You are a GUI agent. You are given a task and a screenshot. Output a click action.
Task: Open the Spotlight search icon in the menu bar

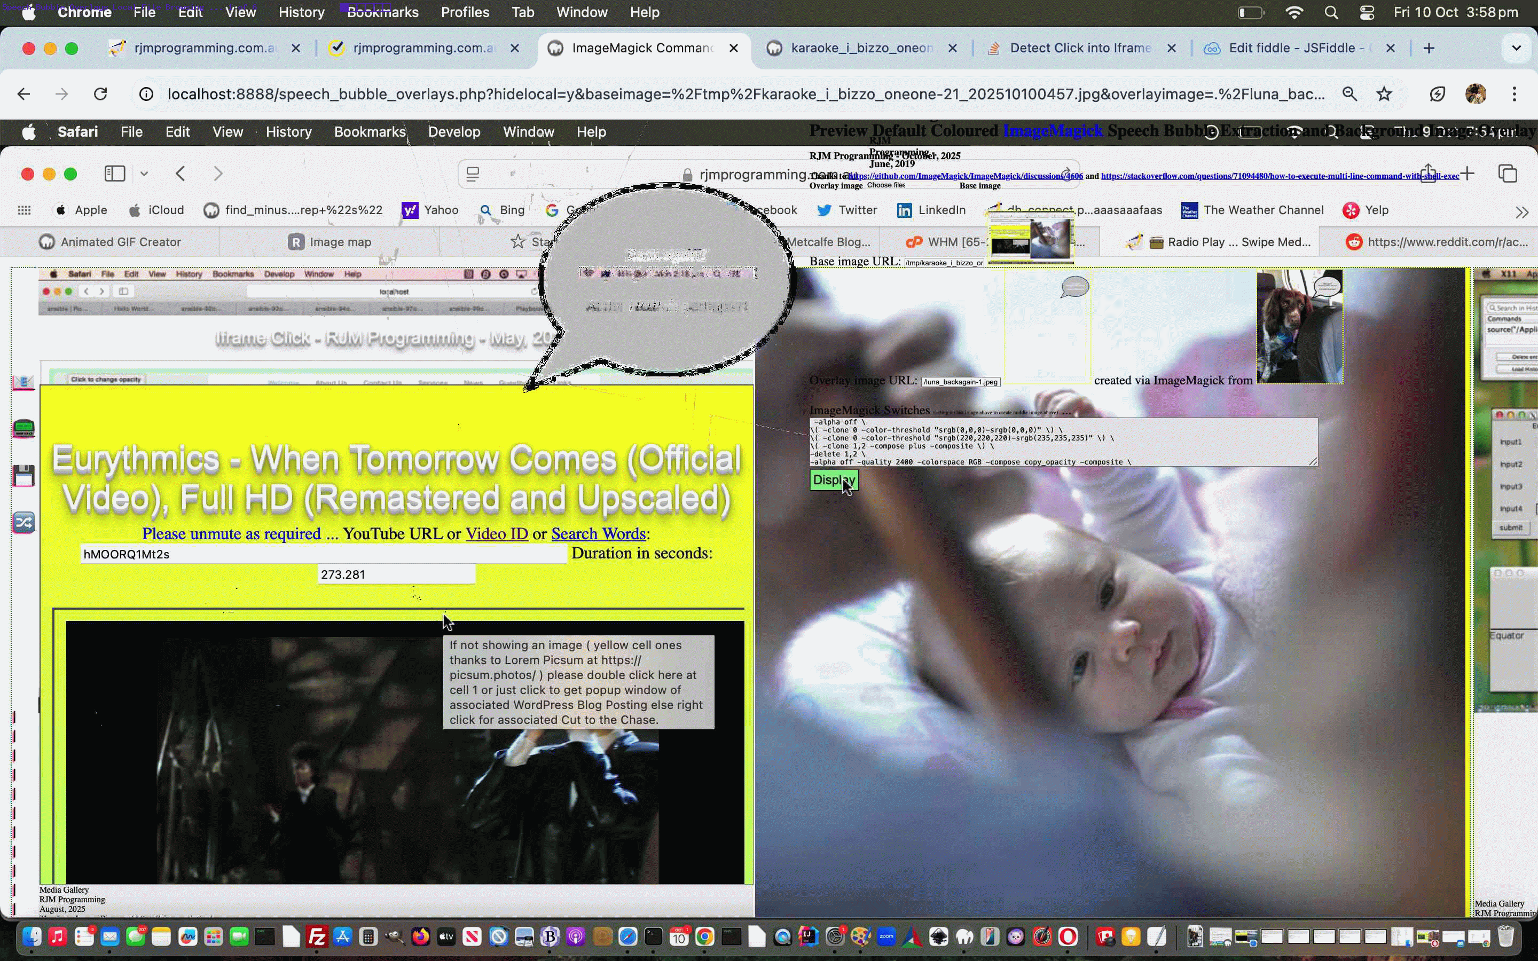click(x=1331, y=12)
